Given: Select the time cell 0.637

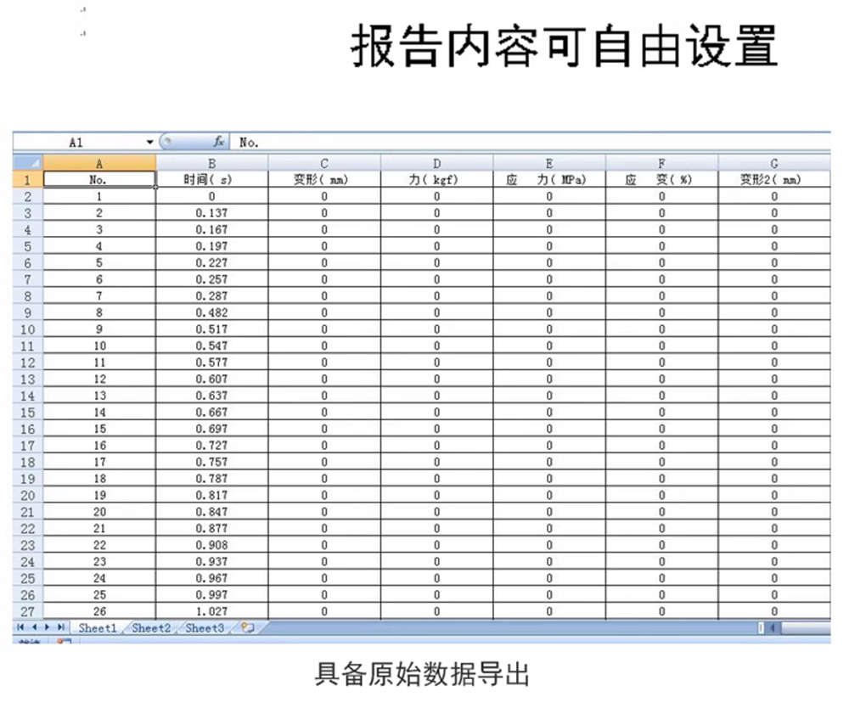Looking at the screenshot, I should [211, 396].
